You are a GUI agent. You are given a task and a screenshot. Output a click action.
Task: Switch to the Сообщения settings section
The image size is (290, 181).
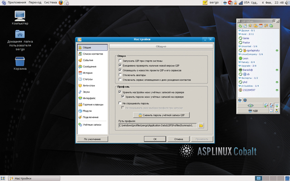92,67
